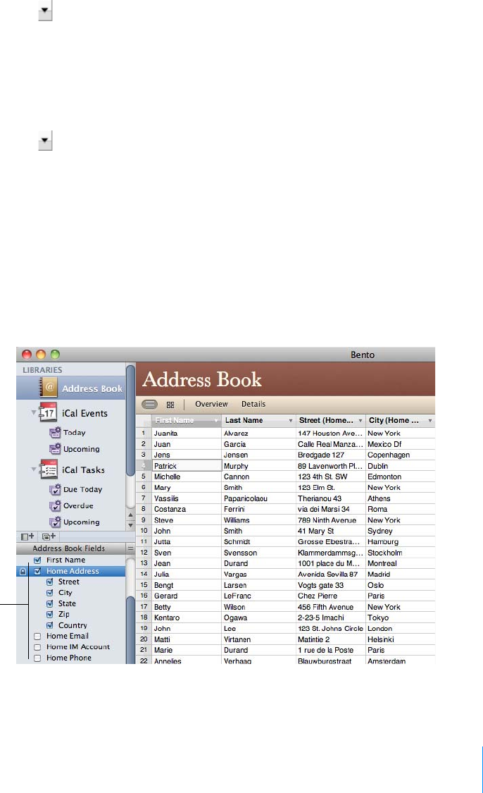The height and width of the screenshot is (793, 483).
Task: Select the Address Book library icon
Action: pyautogui.click(x=49, y=388)
